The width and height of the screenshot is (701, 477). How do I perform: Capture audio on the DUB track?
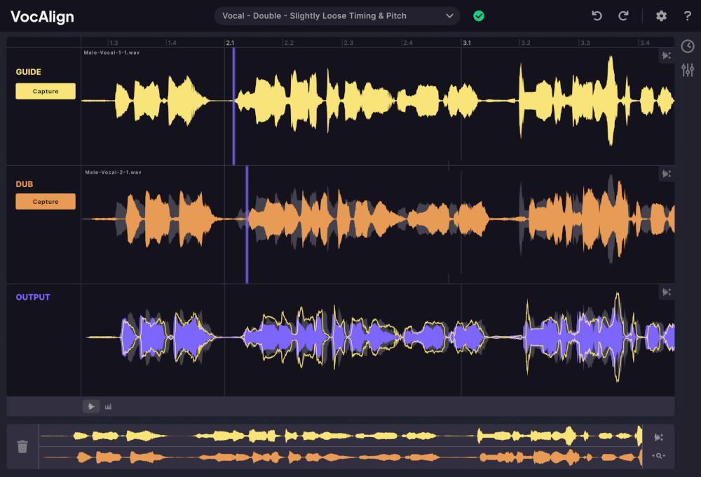[45, 201]
